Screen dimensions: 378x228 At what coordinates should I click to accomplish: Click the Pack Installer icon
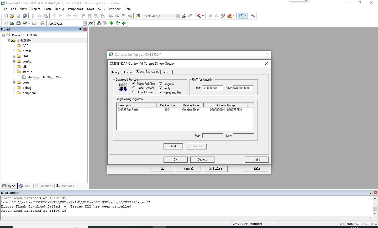(x=124, y=23)
